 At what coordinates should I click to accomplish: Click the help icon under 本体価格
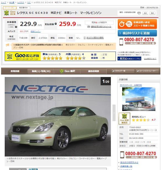coord(16,27)
